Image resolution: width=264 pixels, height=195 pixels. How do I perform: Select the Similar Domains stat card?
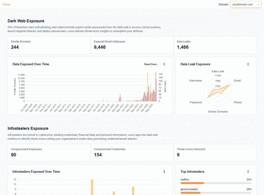click(49, 45)
